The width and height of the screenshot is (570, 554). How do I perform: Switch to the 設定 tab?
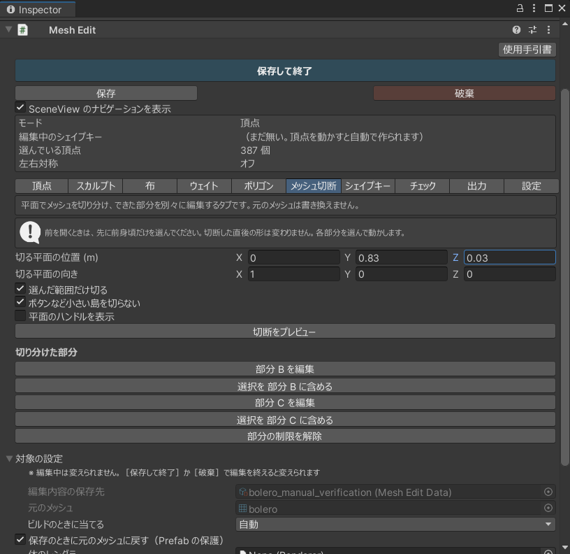pos(532,186)
